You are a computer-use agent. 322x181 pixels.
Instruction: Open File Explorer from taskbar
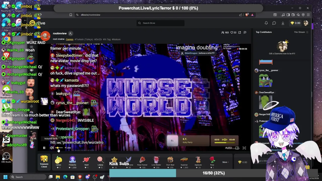58,177
